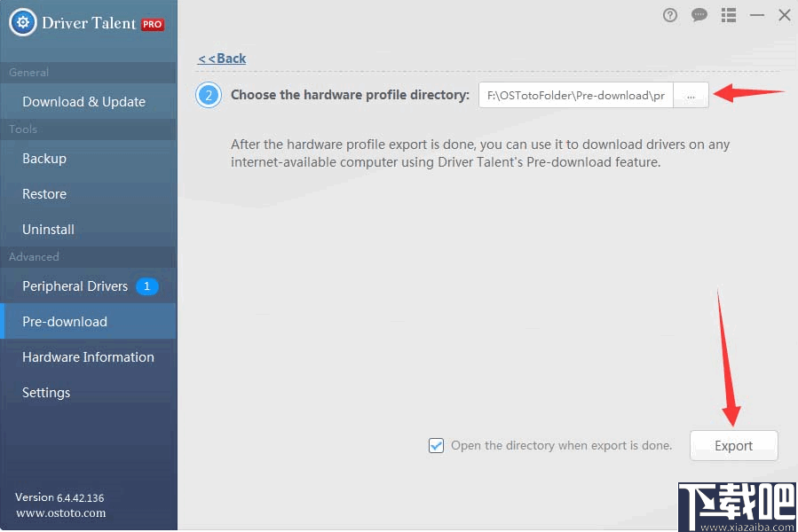Click the Driver Talent gear logo
This screenshot has width=798, height=532.
tap(23, 22)
